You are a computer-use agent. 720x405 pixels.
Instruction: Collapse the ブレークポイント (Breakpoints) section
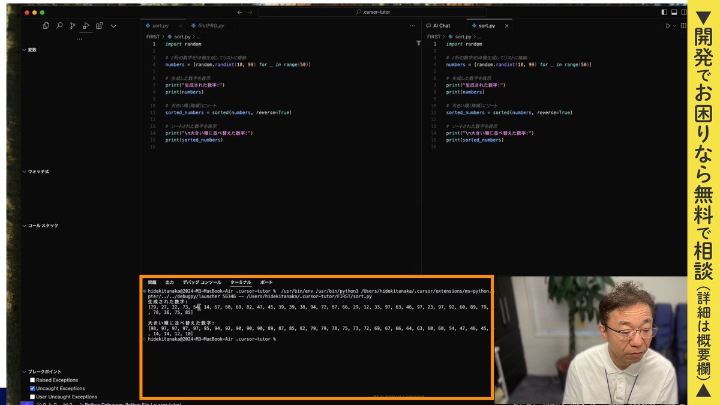(42, 372)
